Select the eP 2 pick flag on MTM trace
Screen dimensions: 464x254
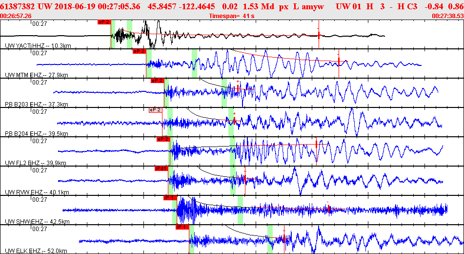[x=140, y=51]
